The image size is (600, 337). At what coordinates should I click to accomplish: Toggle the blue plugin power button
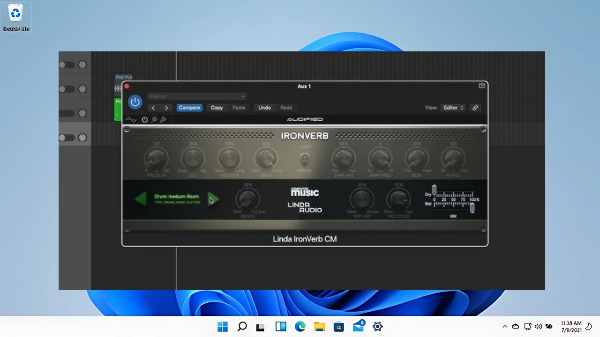pos(135,102)
